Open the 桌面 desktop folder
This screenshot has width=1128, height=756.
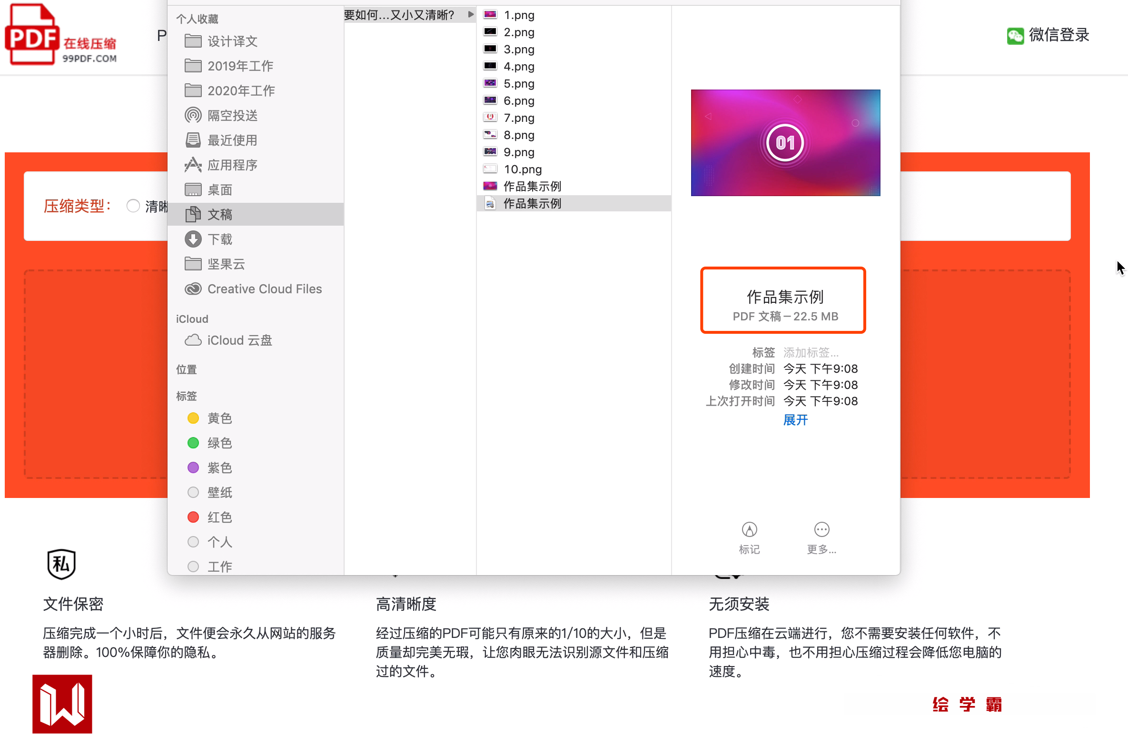pyautogui.click(x=219, y=190)
